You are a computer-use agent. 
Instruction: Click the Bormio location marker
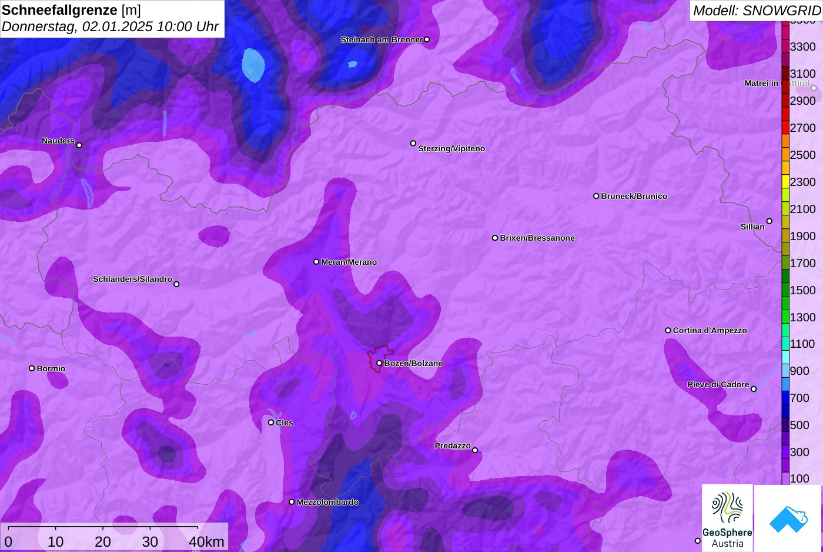pyautogui.click(x=32, y=368)
